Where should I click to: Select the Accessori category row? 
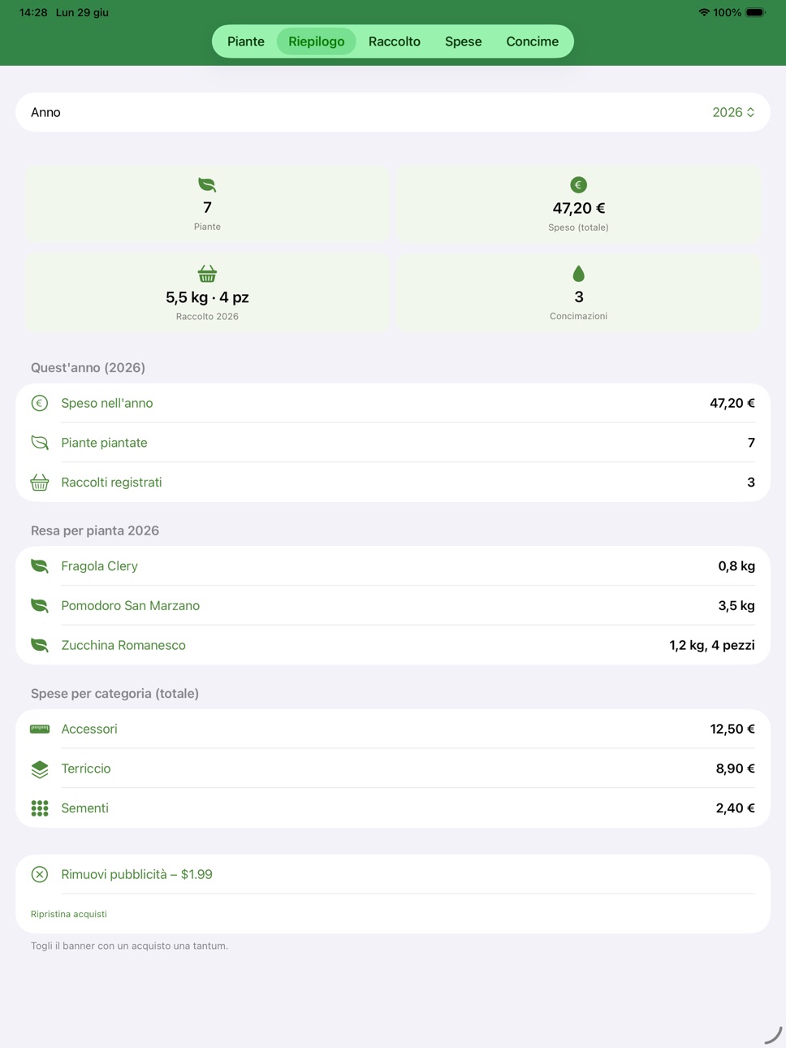tap(393, 730)
